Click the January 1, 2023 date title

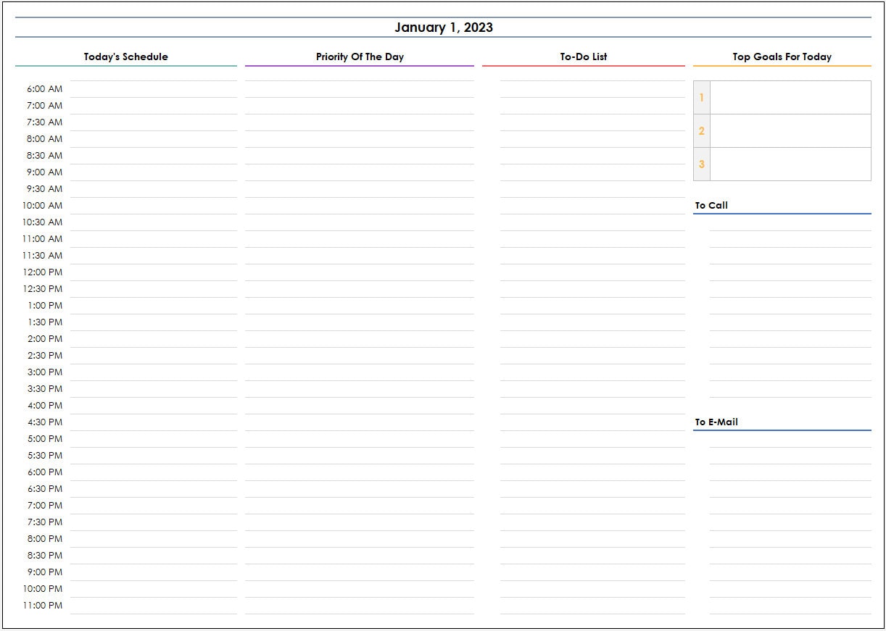coord(443,27)
